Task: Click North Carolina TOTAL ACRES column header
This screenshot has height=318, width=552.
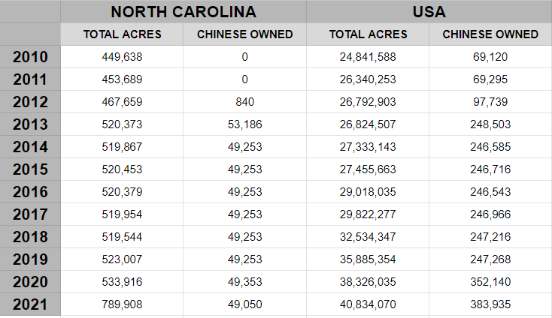Action: [x=123, y=34]
